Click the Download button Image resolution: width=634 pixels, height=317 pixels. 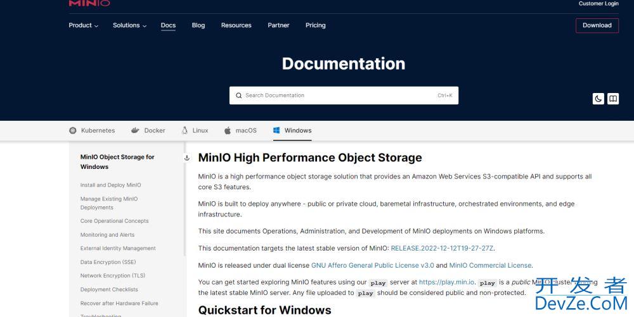click(x=597, y=25)
